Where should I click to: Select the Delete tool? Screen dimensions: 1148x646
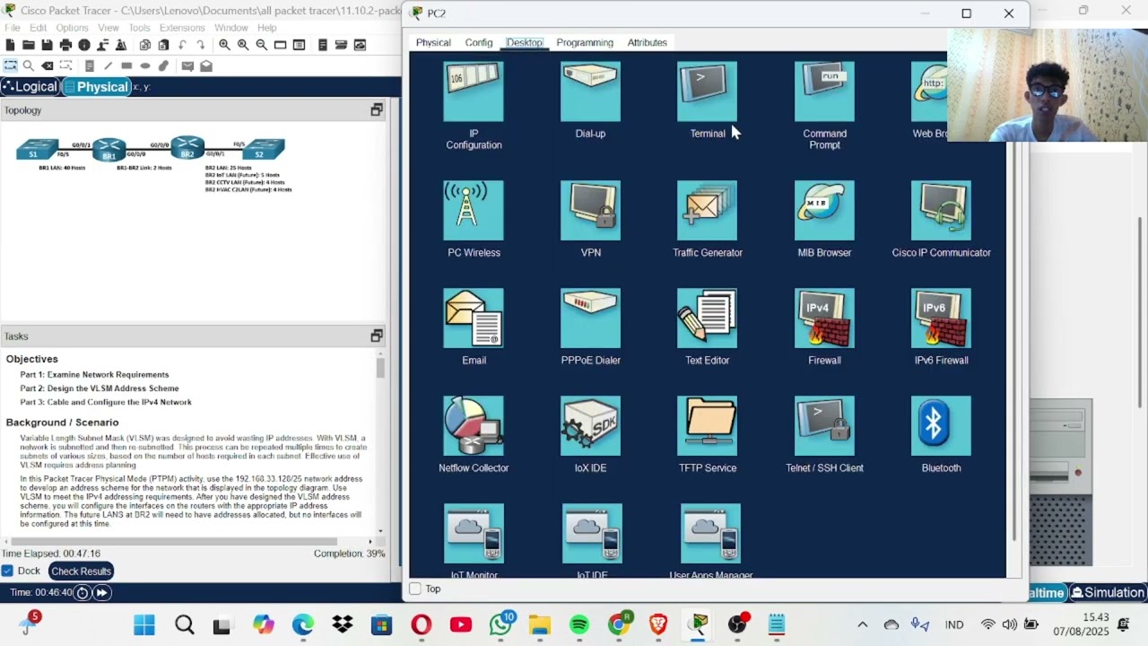click(48, 65)
